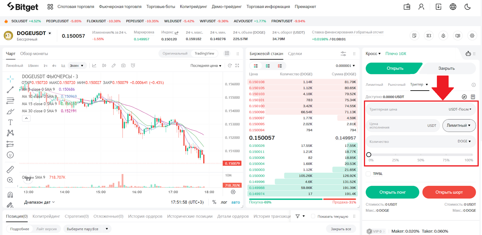482x235 pixels.
Task: Enable the show current pair checkbox
Action: [x=313, y=216]
